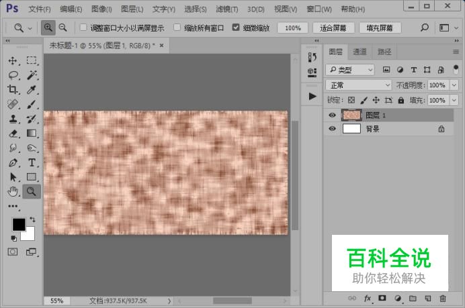Viewport: 465px width, 308px height.
Task: Toggle lock image pixels brush icon
Action: (364, 101)
